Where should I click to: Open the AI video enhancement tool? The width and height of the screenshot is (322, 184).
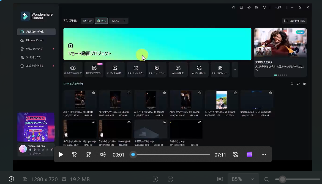(x=178, y=70)
